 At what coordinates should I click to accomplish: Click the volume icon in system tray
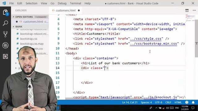click(x=167, y=108)
